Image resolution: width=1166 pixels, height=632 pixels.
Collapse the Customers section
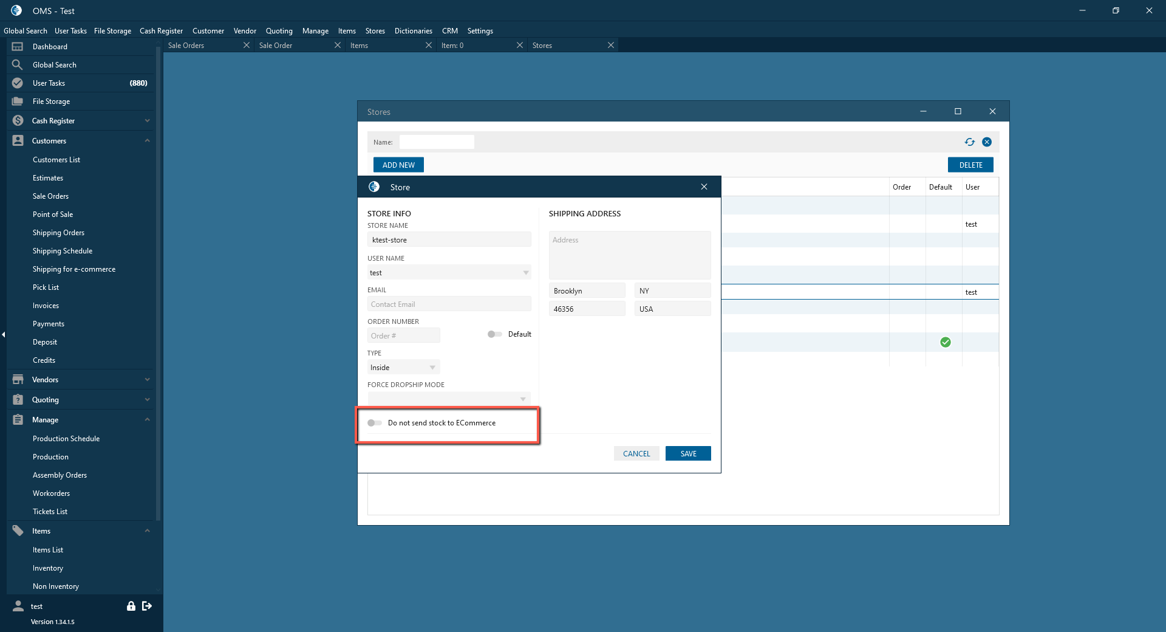148,141
